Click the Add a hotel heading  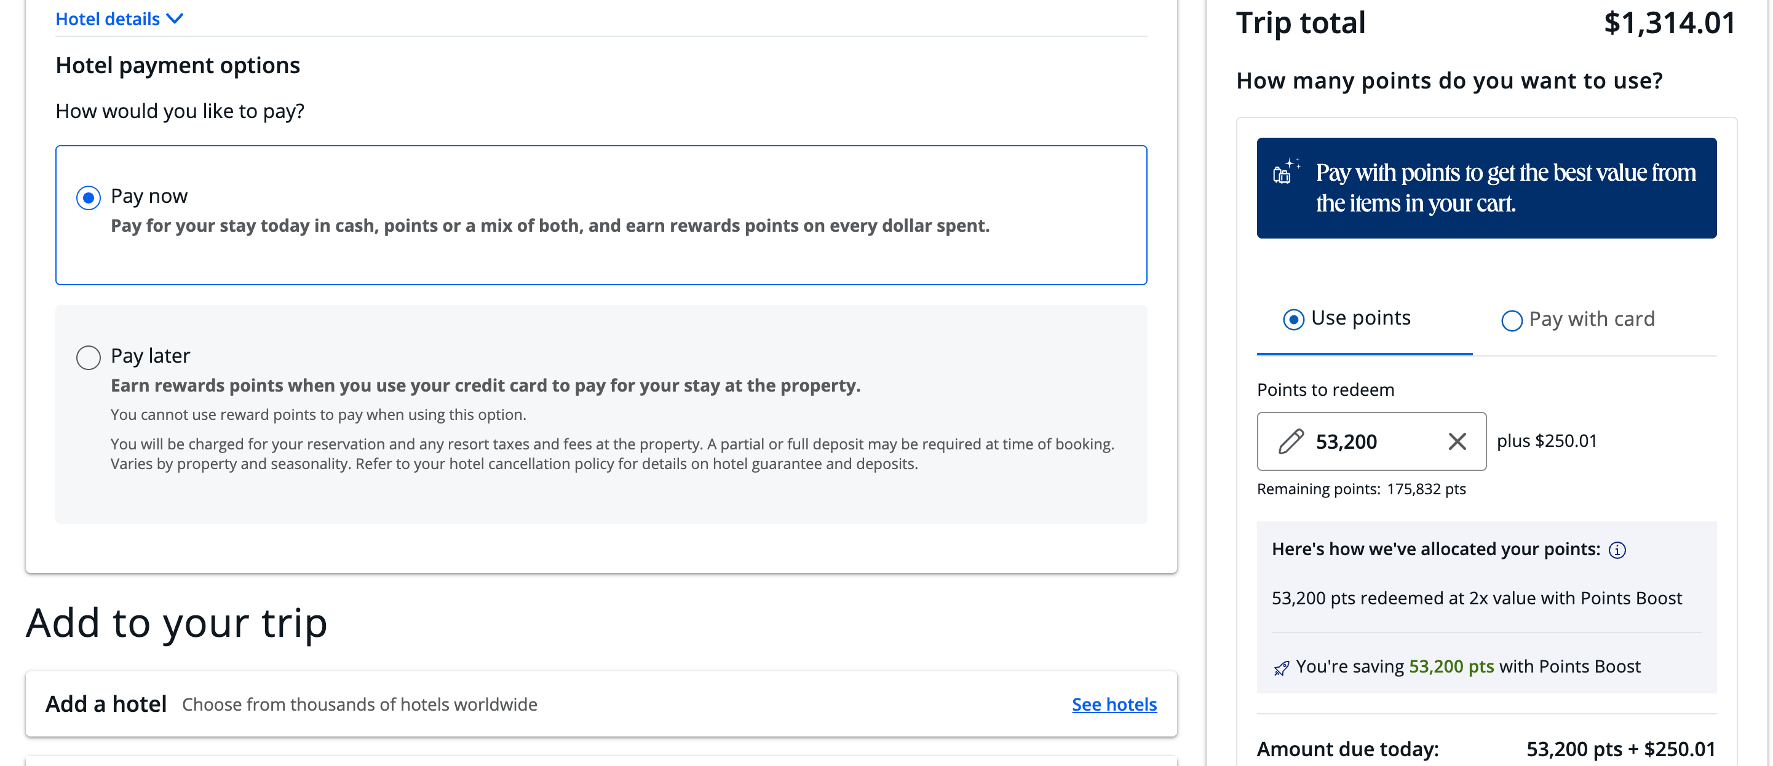(106, 704)
